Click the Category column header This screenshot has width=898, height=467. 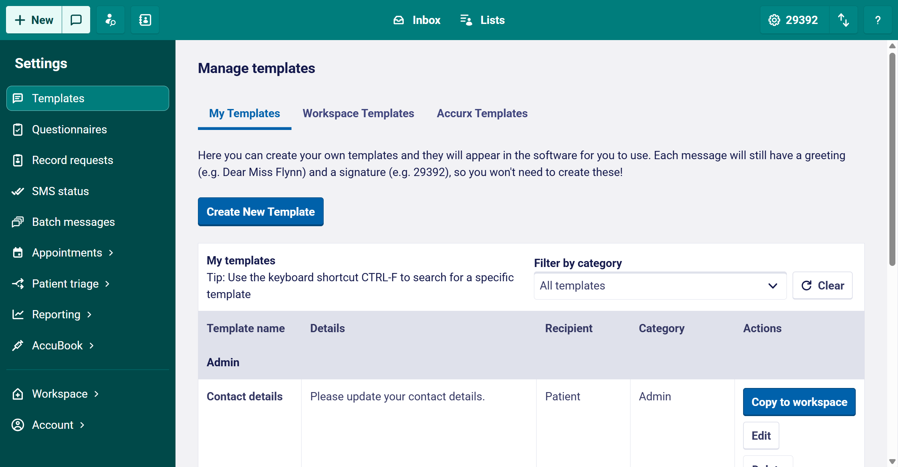(x=662, y=328)
